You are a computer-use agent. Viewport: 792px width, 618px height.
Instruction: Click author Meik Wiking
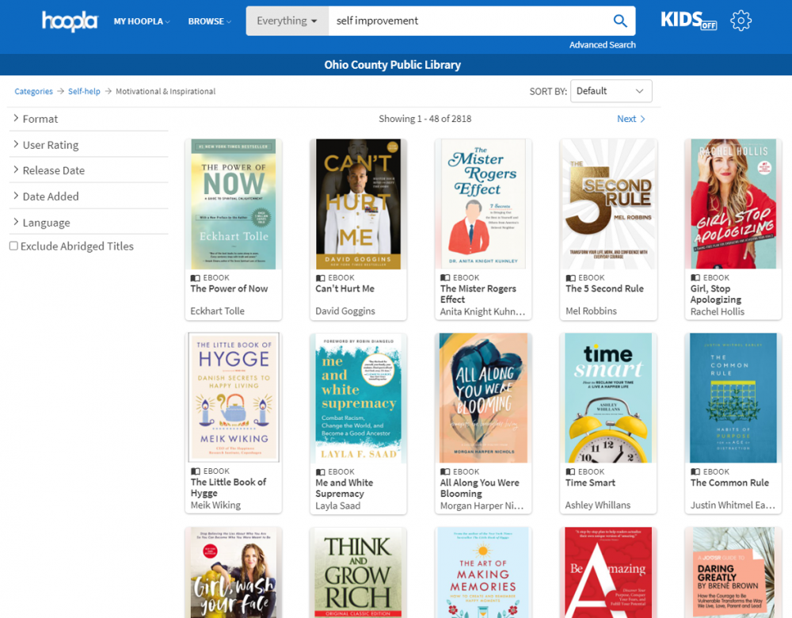pos(215,505)
